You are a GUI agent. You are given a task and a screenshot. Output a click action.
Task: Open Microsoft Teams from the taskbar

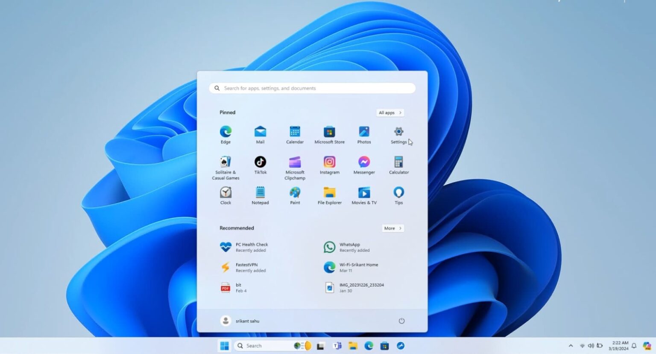[337, 345]
